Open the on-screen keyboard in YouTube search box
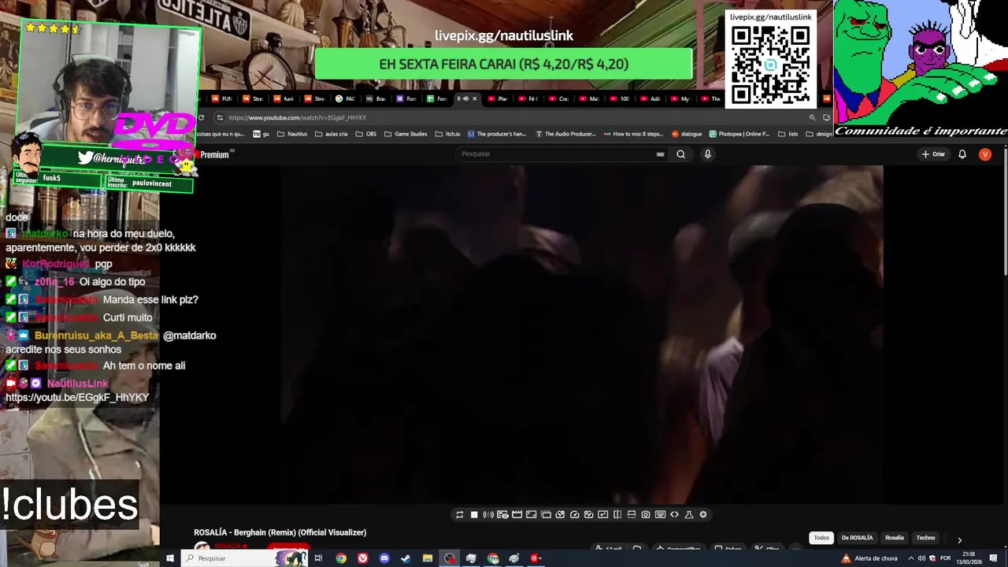The image size is (1008, 567). click(x=660, y=154)
